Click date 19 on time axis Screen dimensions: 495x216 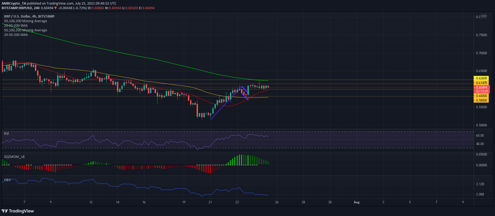(x=184, y=202)
